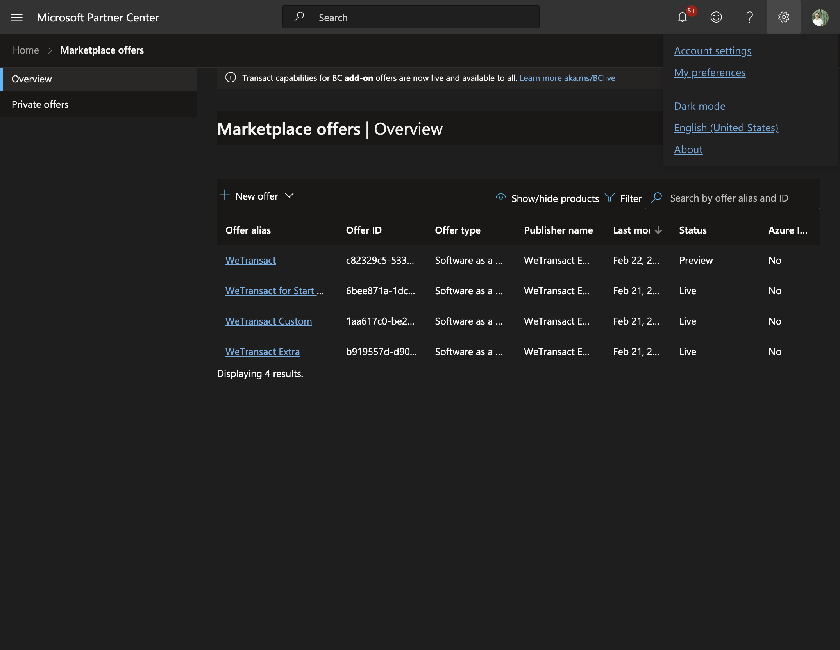The width and height of the screenshot is (840, 650).
Task: Open Learn more aka.ms/BClive link
Action: coord(567,78)
